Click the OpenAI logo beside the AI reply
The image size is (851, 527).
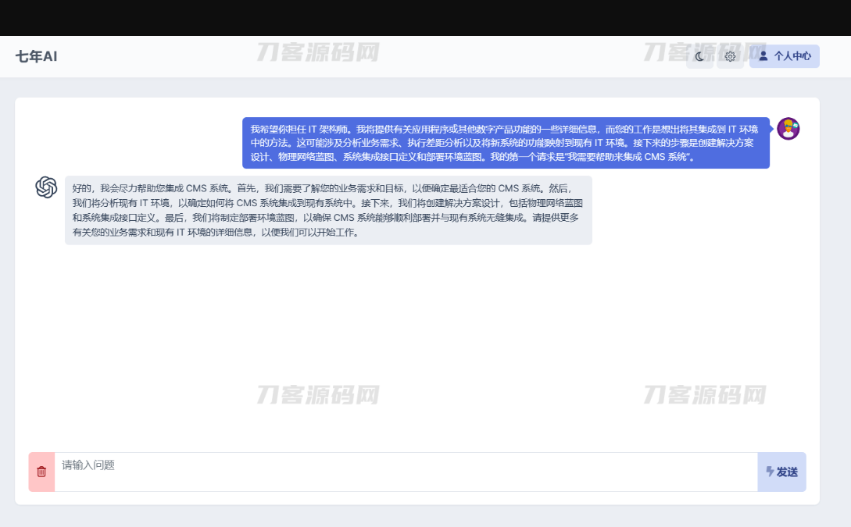46,187
